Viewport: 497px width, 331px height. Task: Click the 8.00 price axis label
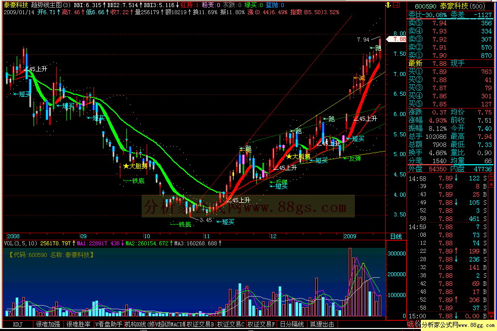click(x=400, y=33)
